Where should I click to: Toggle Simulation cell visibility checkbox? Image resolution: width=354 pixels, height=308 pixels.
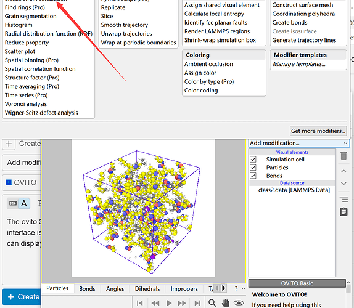click(253, 160)
